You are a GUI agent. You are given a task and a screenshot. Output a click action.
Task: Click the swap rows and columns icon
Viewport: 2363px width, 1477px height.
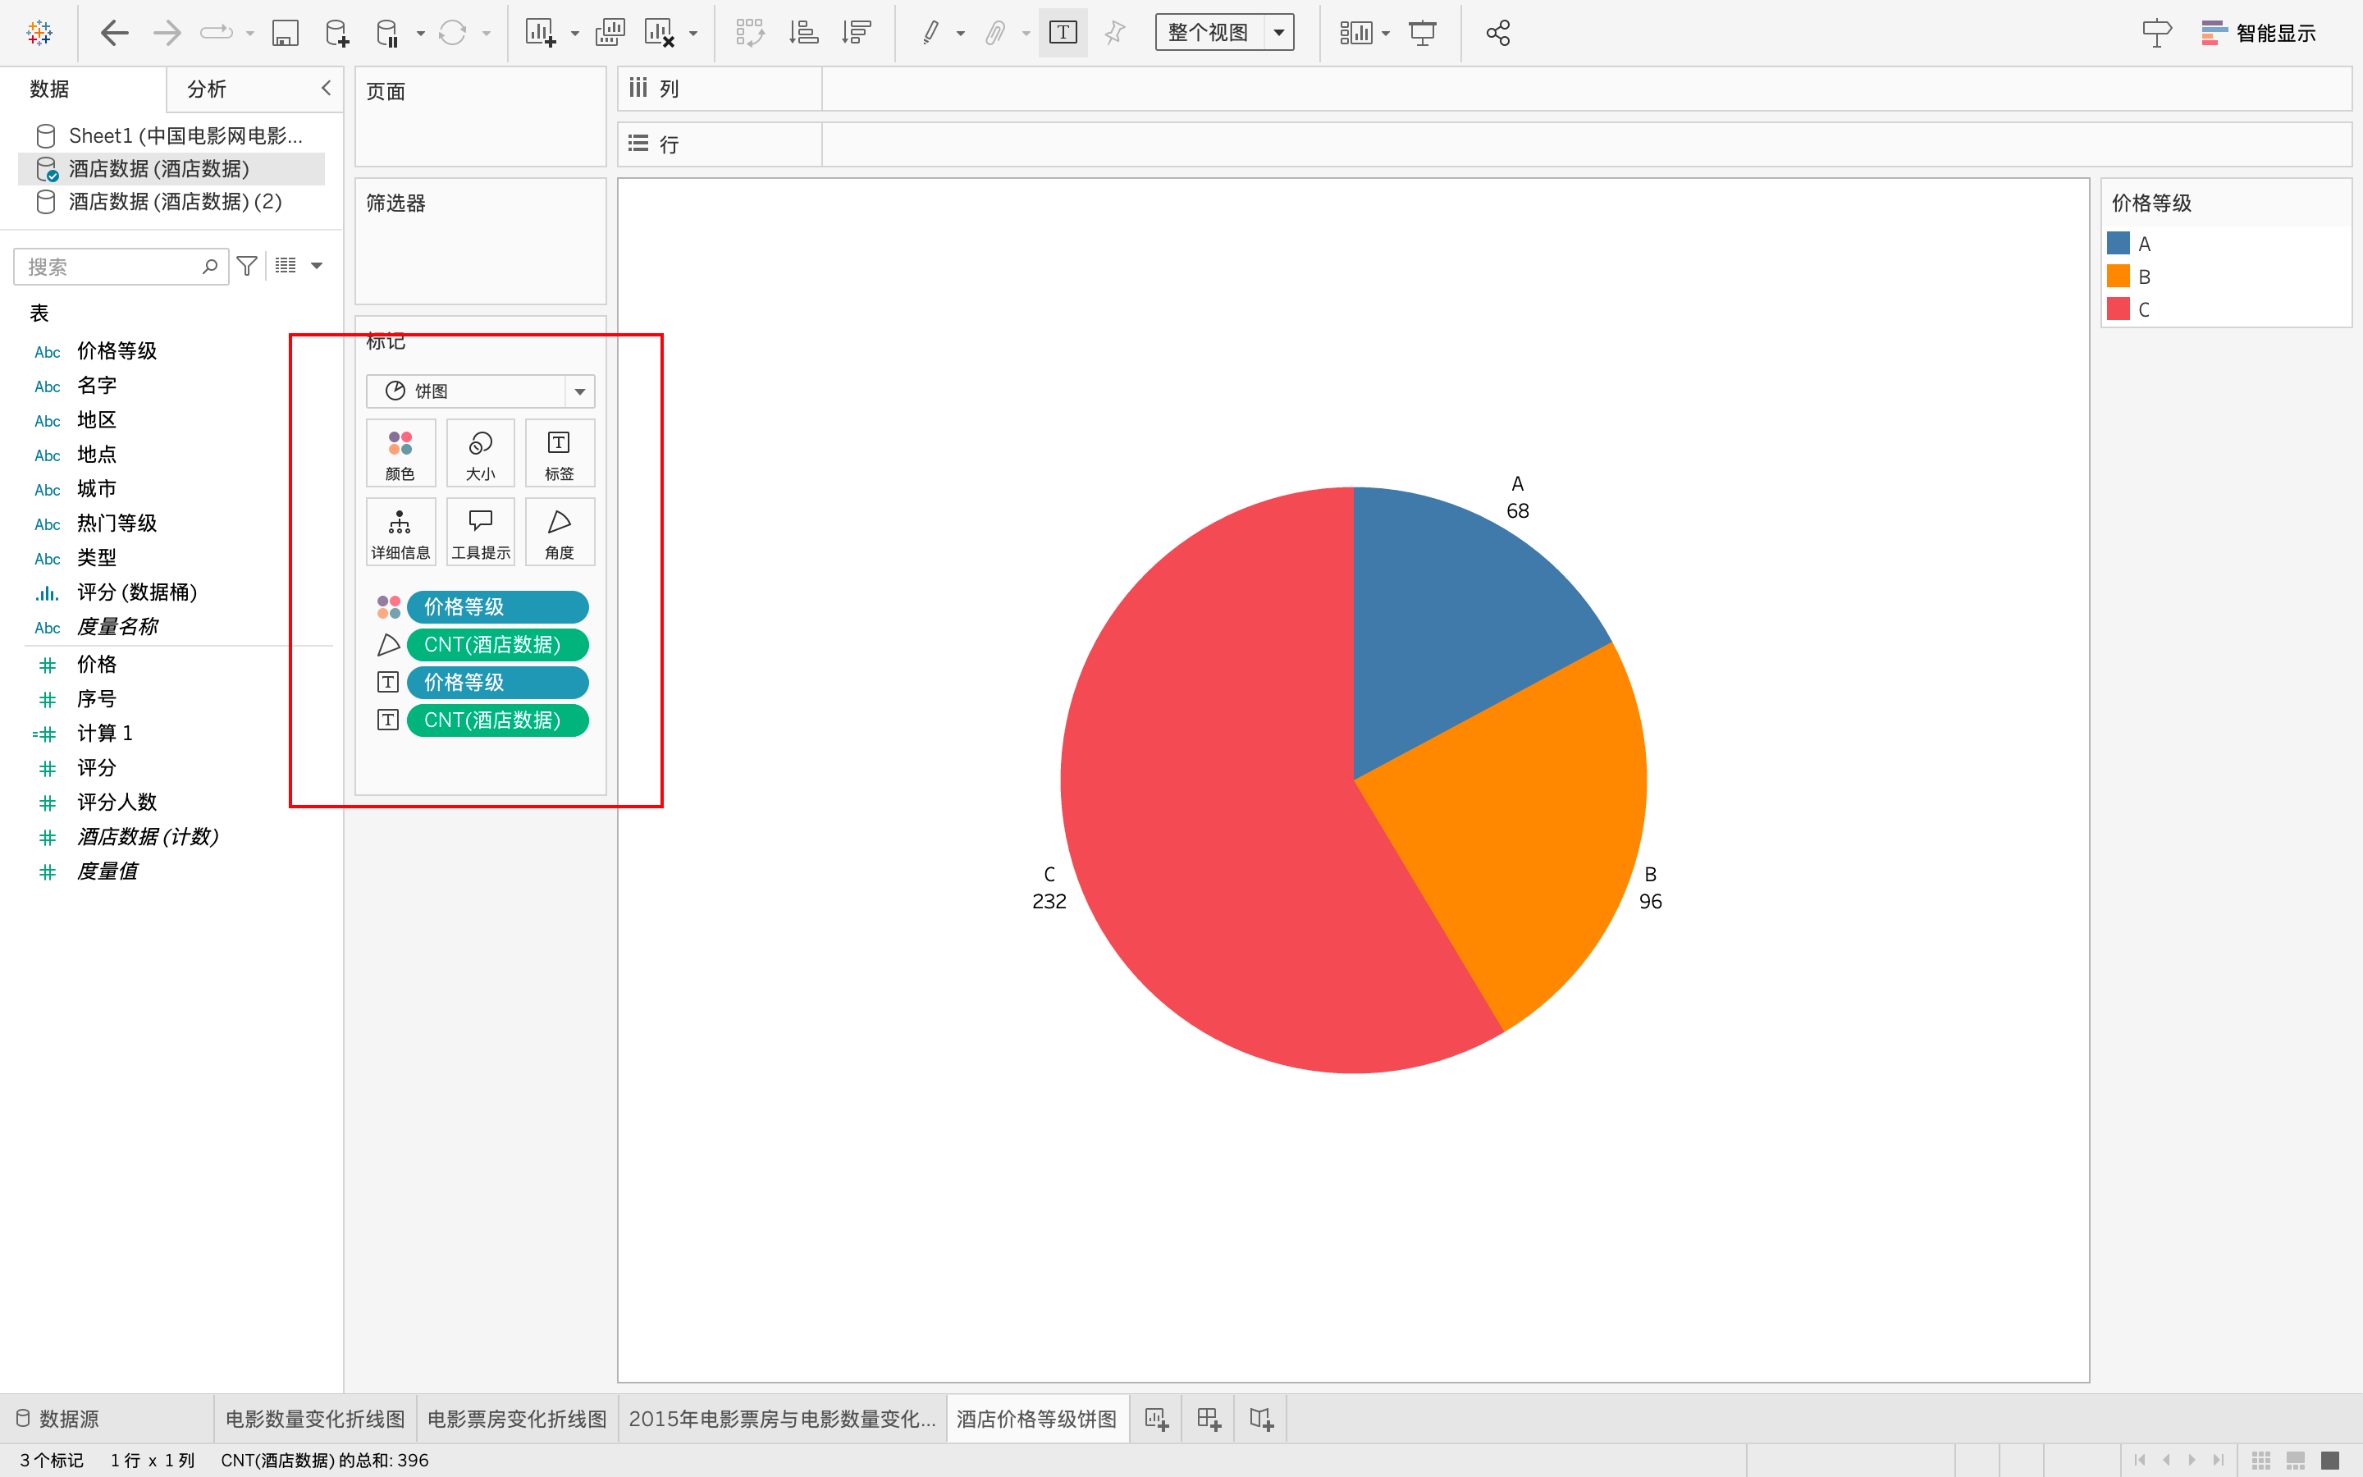(x=750, y=33)
